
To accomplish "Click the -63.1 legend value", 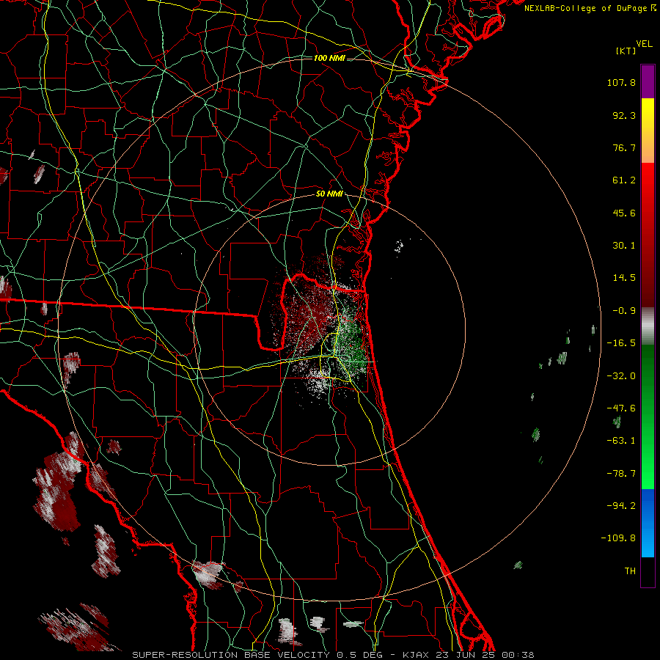I will coord(621,441).
